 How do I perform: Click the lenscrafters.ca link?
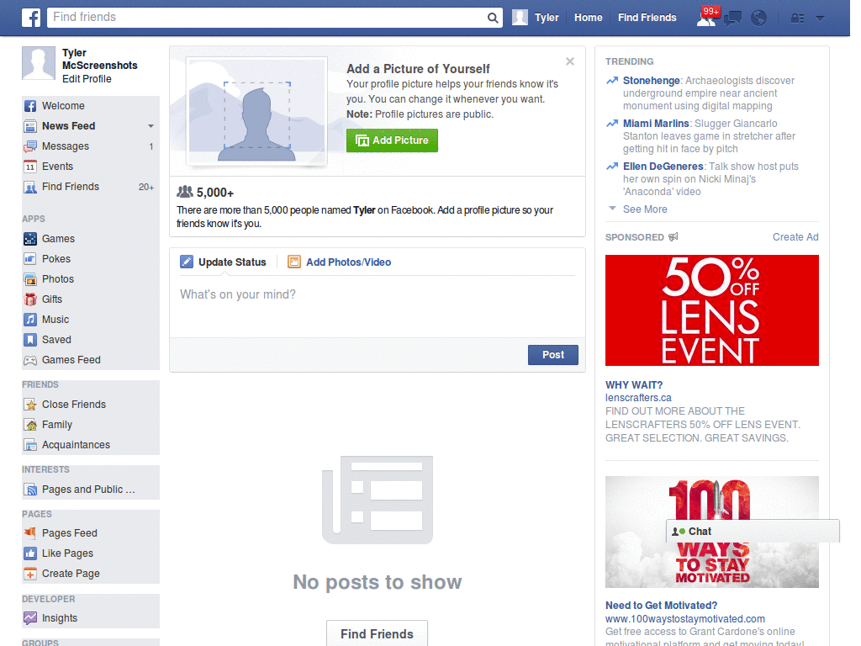click(x=638, y=398)
